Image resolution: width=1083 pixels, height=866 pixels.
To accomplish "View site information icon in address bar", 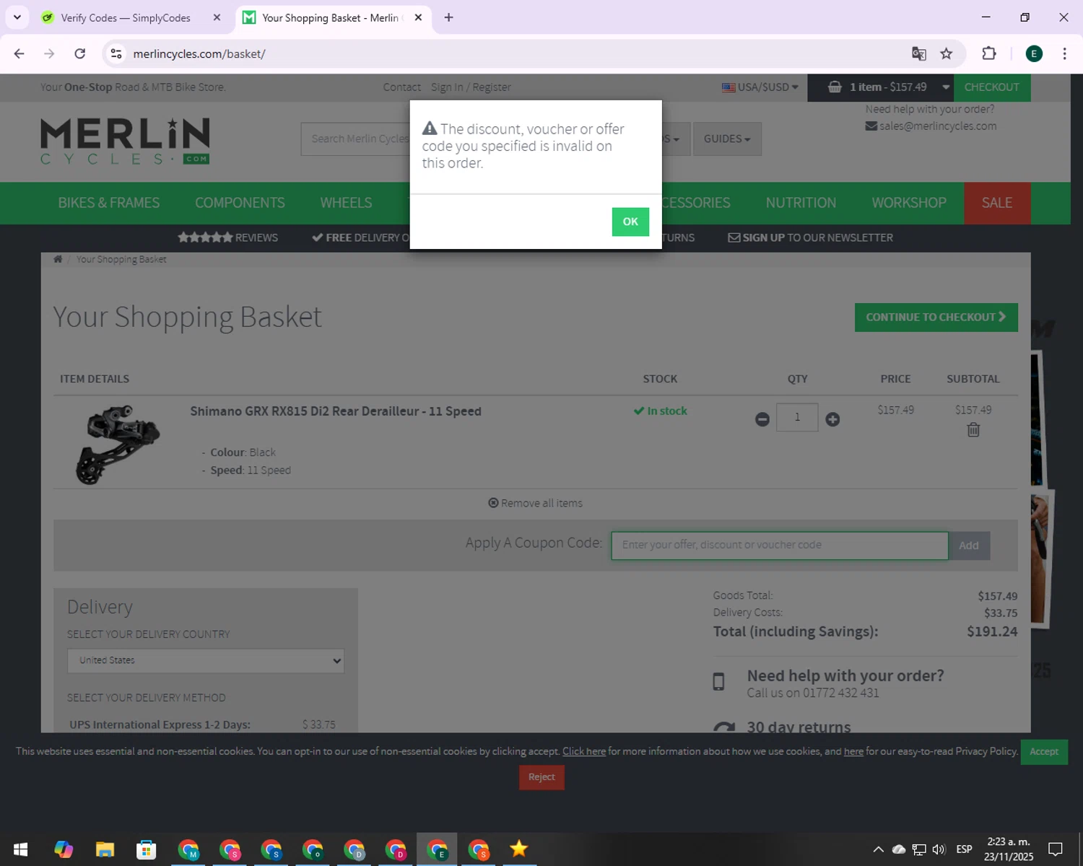I will (116, 53).
